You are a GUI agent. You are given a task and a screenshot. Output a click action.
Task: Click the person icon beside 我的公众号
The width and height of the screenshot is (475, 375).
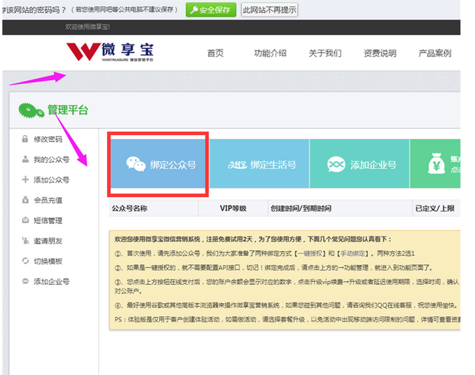tap(25, 160)
